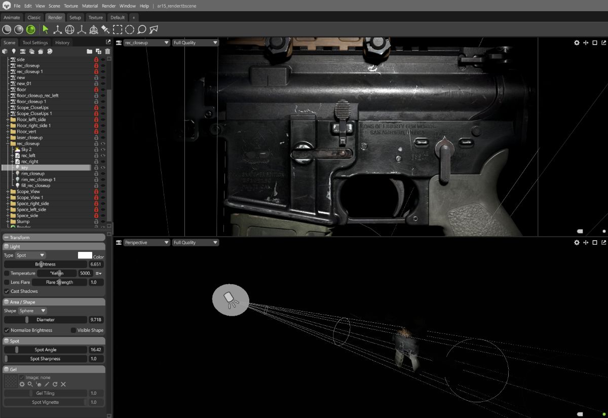Add a new material palette object
Image resolution: width=608 pixels, height=418 pixels.
click(50, 51)
